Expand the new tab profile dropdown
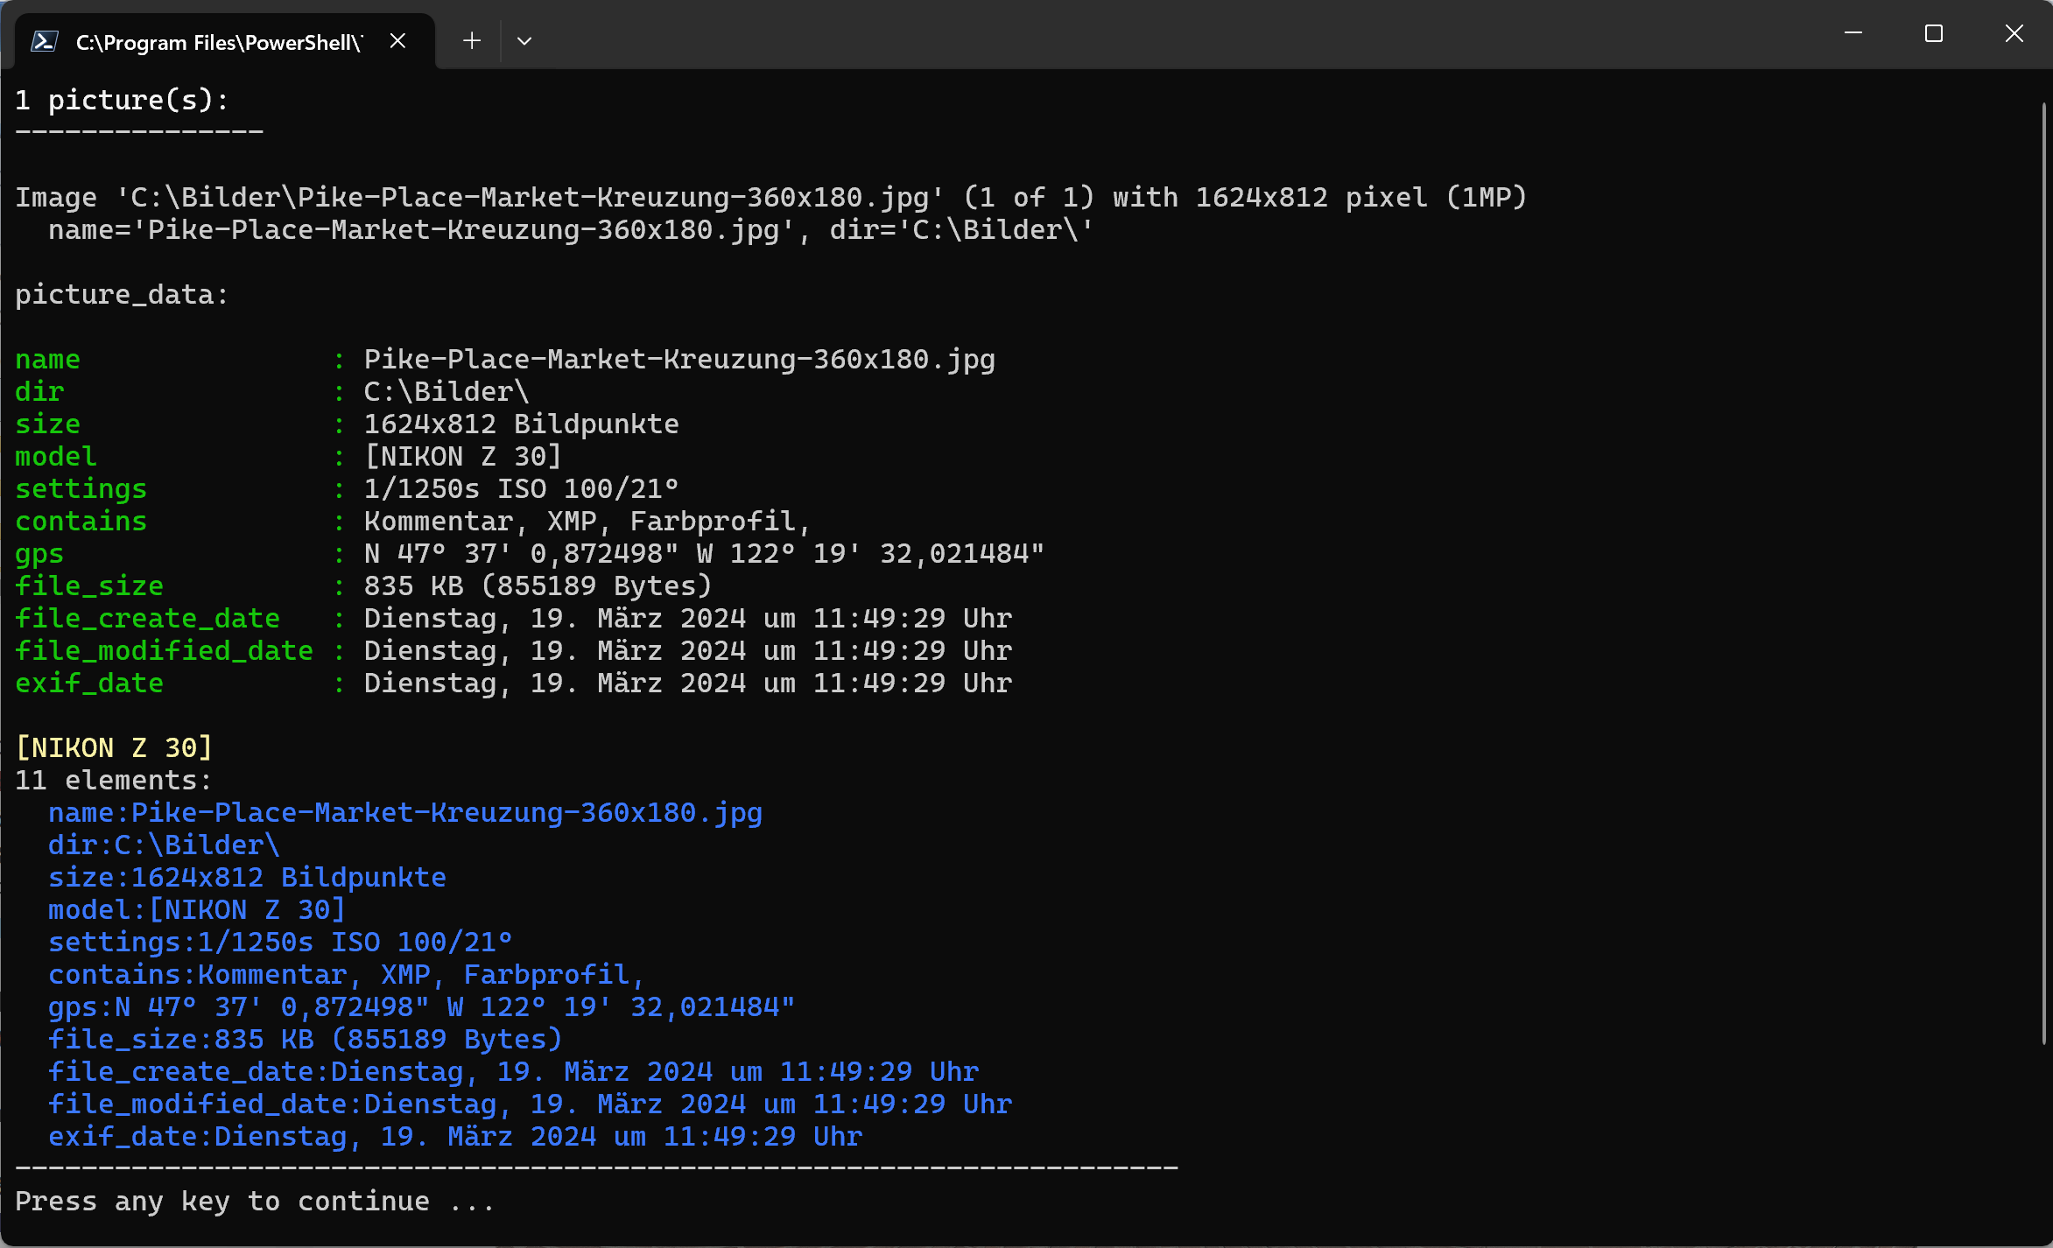 coord(524,41)
